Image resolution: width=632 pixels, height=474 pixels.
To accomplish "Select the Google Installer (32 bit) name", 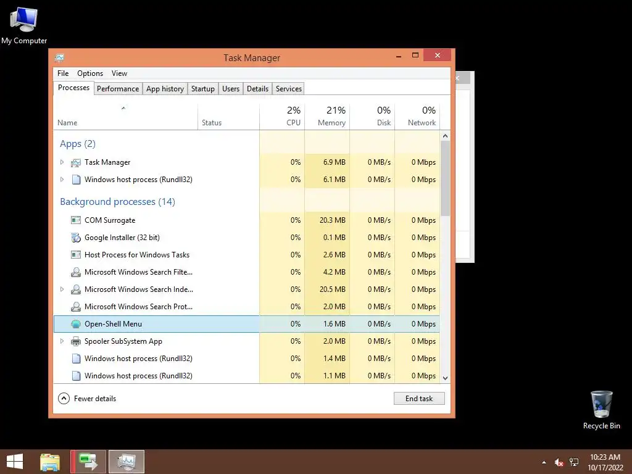I will (x=122, y=238).
